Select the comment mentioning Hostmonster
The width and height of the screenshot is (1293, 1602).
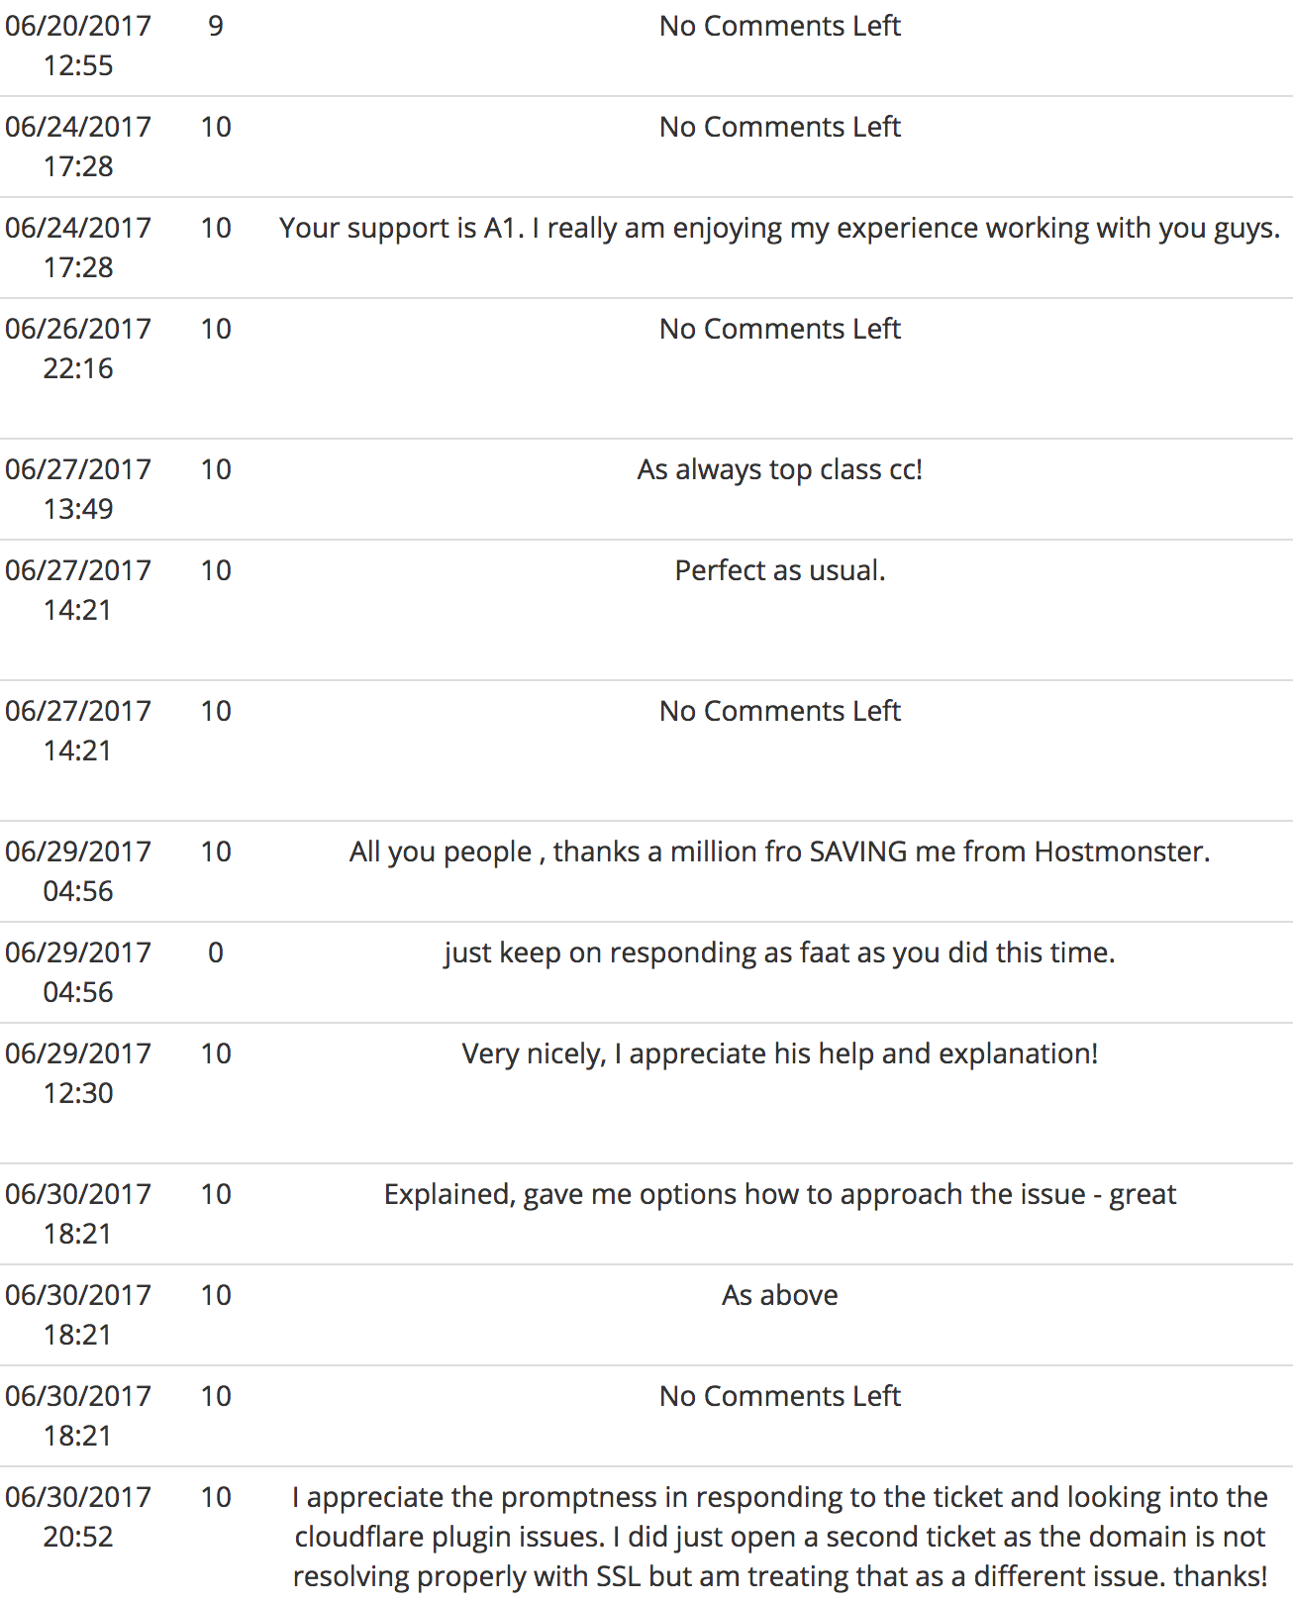[x=780, y=851]
